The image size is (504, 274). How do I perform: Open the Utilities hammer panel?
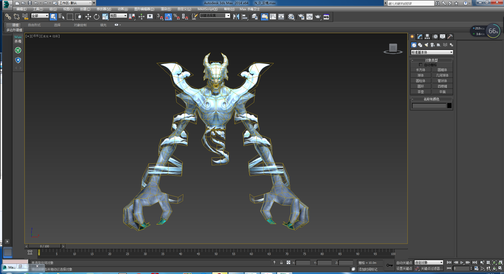click(x=450, y=37)
